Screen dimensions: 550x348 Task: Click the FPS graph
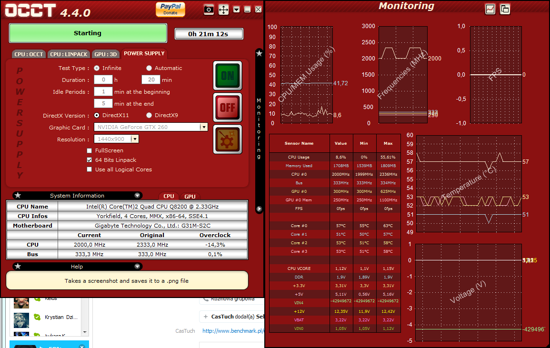tap(496, 75)
